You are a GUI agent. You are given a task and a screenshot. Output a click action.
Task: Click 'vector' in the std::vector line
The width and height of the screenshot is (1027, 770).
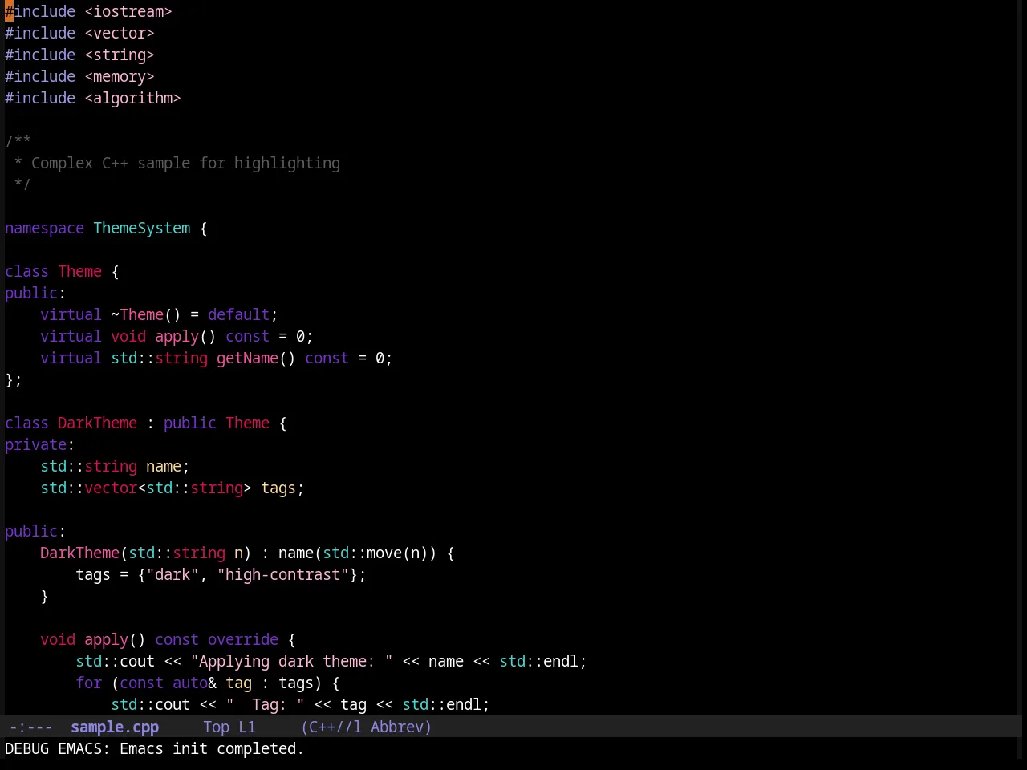pos(111,488)
